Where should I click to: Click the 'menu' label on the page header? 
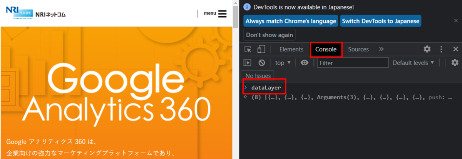coord(210,13)
